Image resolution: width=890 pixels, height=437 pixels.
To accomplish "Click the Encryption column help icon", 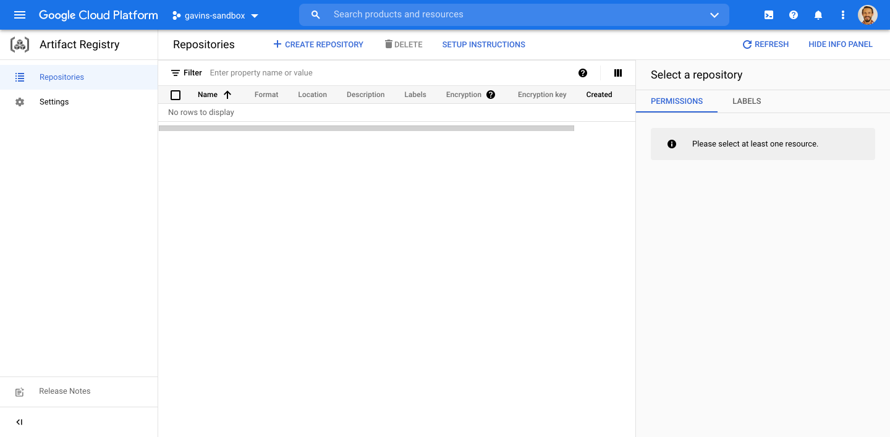I will [x=490, y=94].
